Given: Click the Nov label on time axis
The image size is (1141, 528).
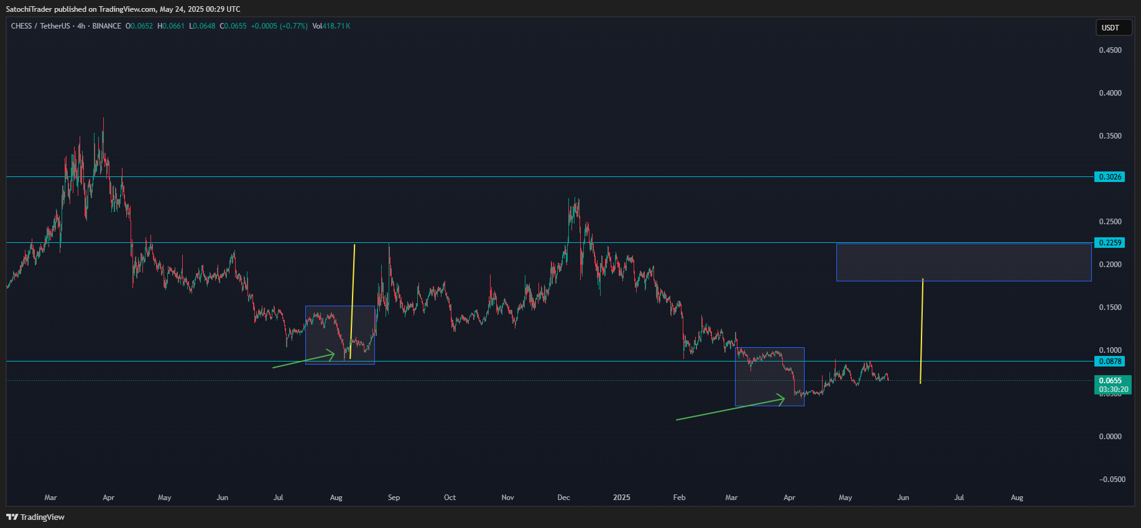Looking at the screenshot, I should click(x=507, y=498).
